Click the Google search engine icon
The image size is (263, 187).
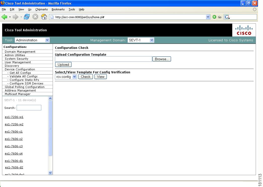227,17
